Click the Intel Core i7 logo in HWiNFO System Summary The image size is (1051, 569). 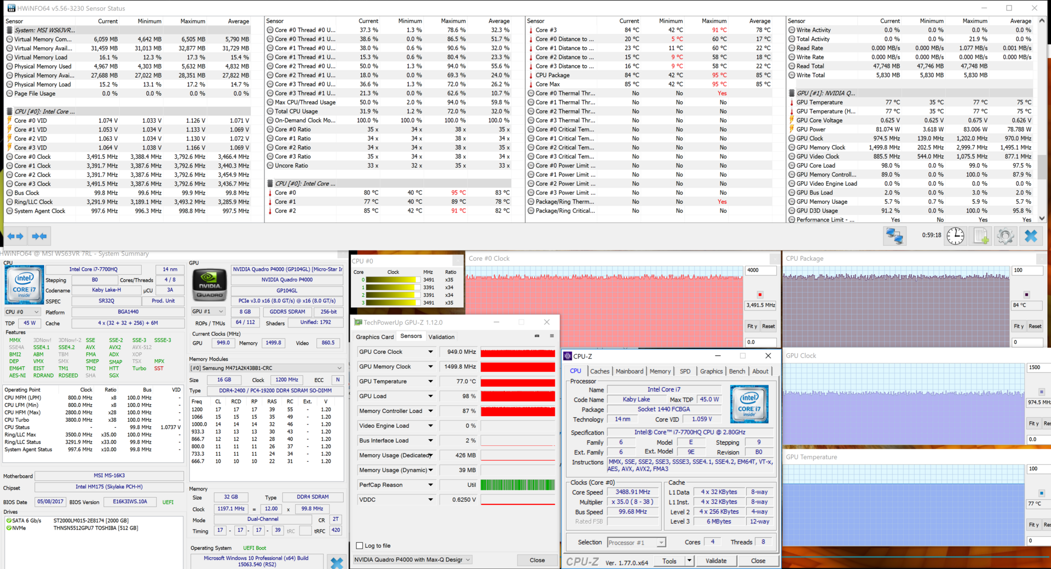pyautogui.click(x=24, y=284)
